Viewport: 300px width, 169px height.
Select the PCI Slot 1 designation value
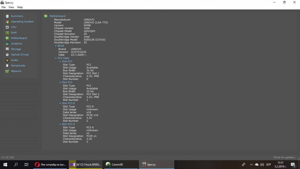(x=93, y=74)
